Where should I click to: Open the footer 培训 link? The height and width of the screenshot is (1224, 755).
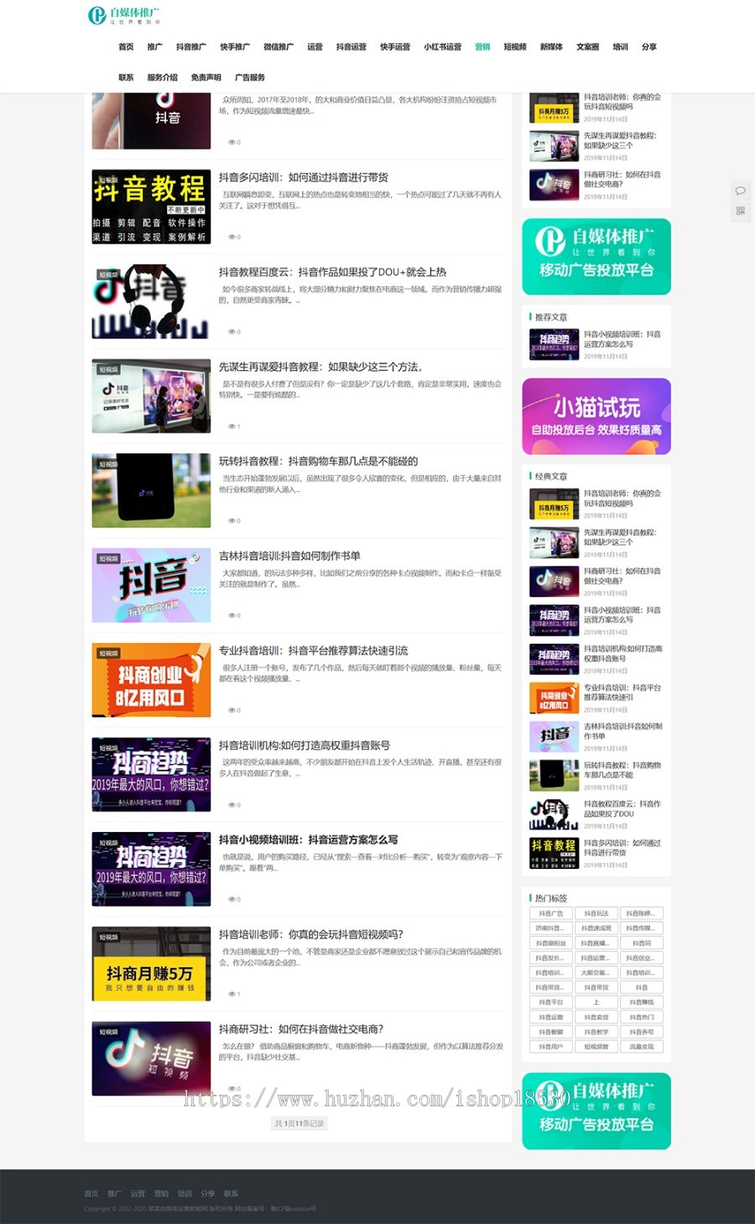pyautogui.click(x=185, y=1194)
